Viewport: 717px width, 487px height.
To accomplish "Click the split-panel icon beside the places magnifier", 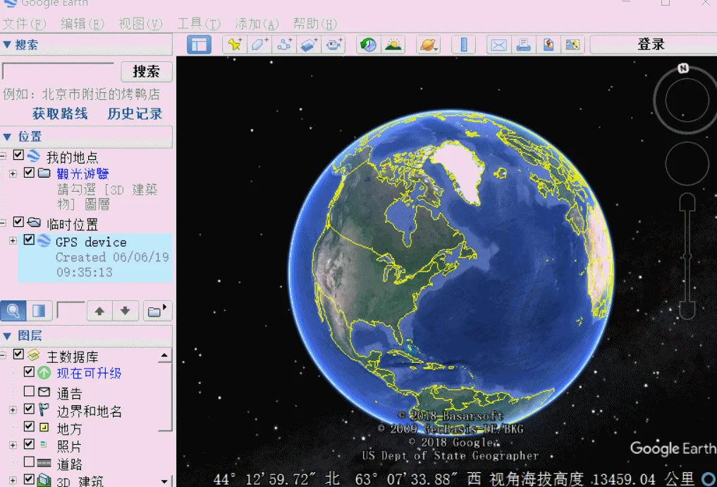I will [x=39, y=311].
